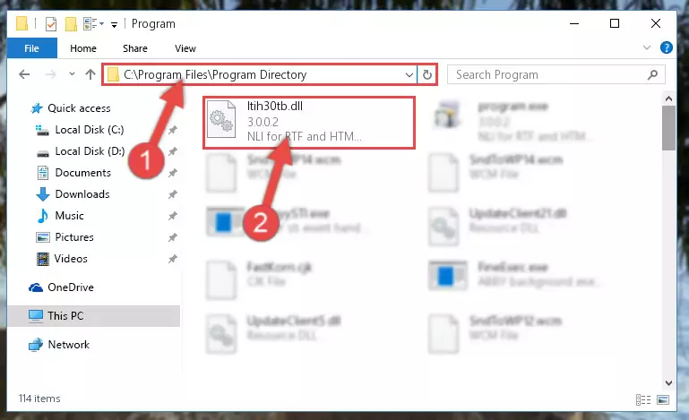
Task: Open the Music folder
Action: 69,216
